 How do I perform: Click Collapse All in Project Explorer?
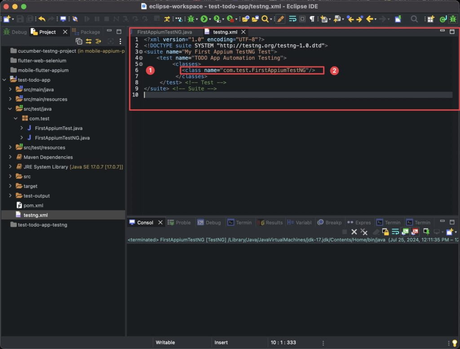pyautogui.click(x=79, y=41)
